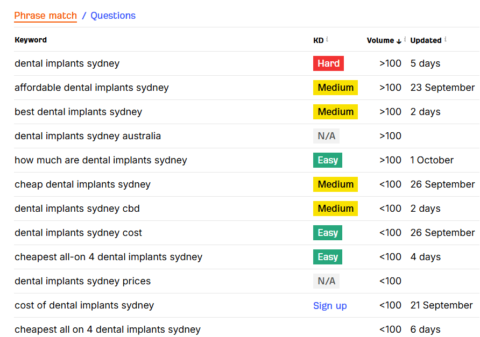Image resolution: width=480 pixels, height=337 pixels.
Task: Click the Updated column header label
Action: click(x=426, y=40)
